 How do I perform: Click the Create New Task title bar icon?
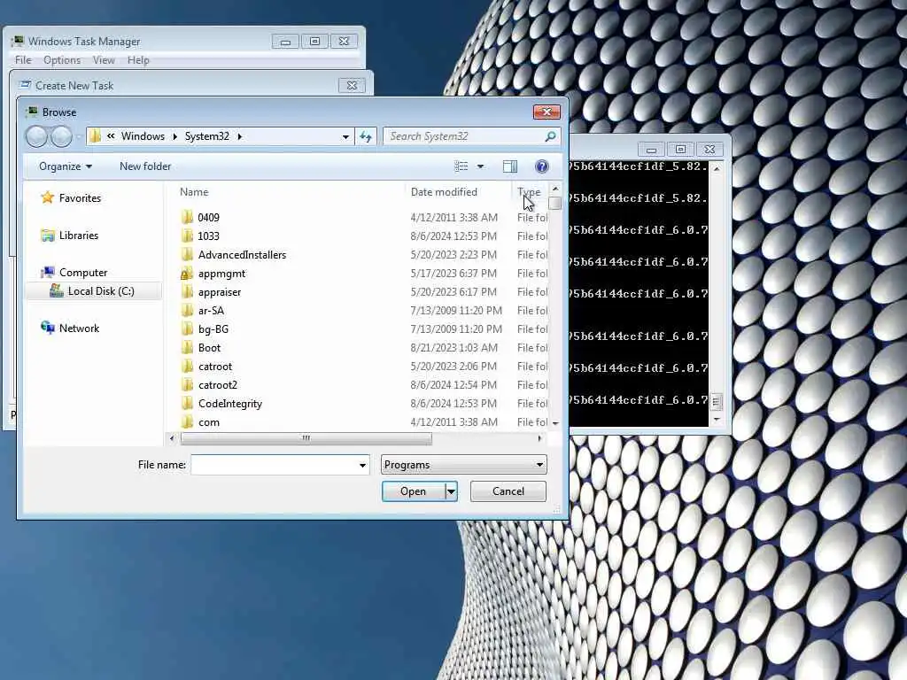[x=25, y=85]
